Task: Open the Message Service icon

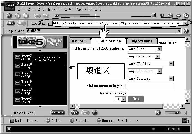Action: tap(98, 121)
